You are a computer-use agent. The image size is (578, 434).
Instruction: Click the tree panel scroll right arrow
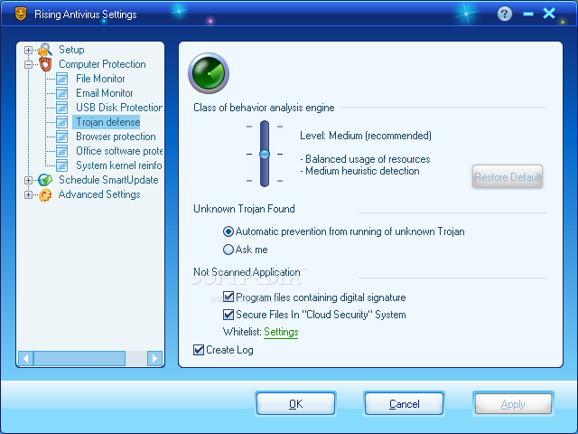pos(154,358)
